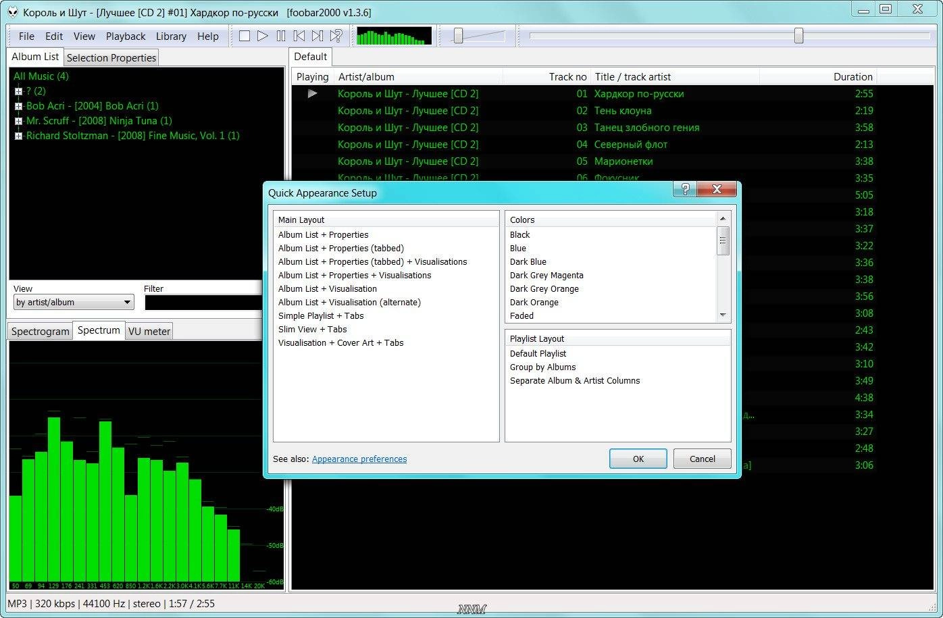943x618 pixels.
Task: Select 'Album List + Properties (tabbed) + Visualisations' layout
Action: [373, 262]
